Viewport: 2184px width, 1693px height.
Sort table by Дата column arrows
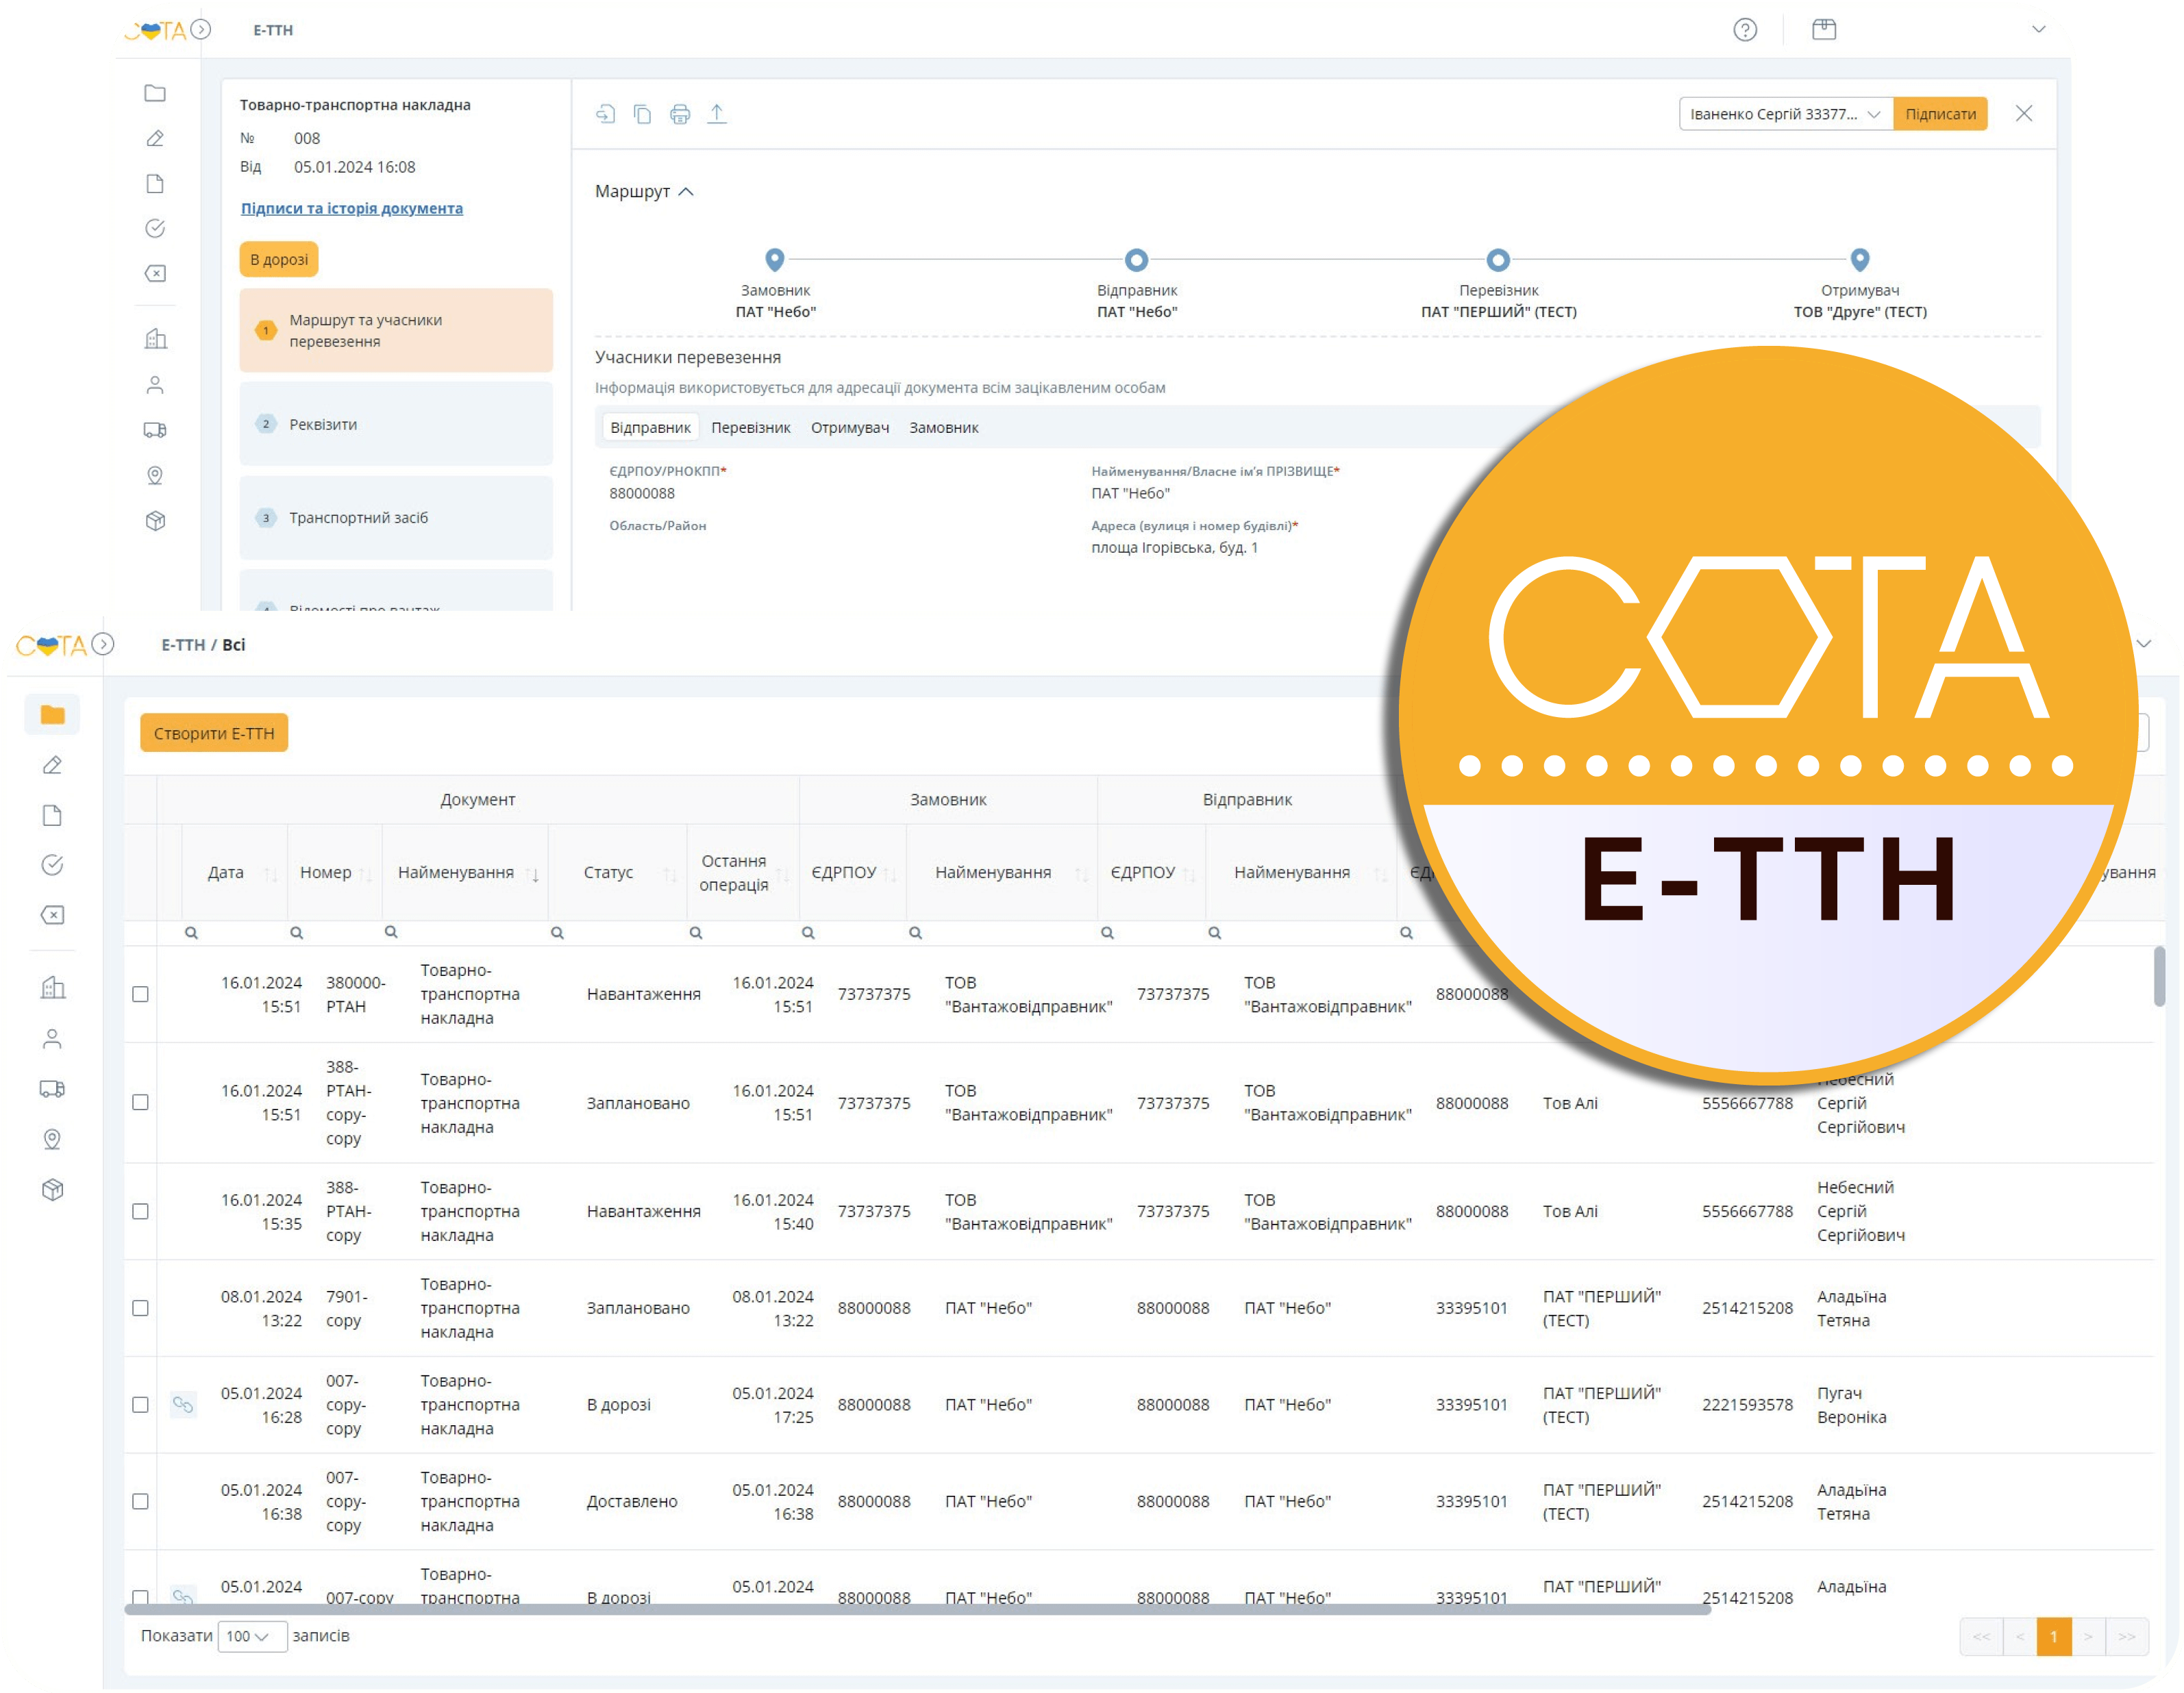coord(270,874)
